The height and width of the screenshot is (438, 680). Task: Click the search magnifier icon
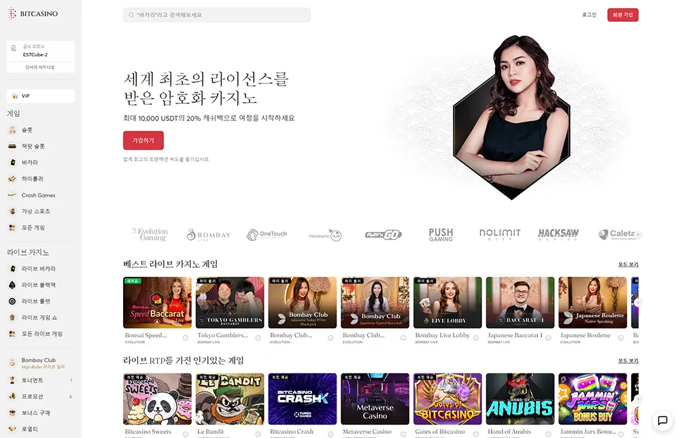click(131, 15)
